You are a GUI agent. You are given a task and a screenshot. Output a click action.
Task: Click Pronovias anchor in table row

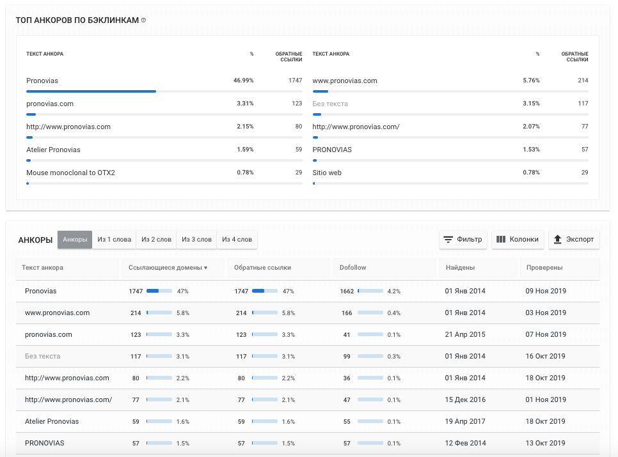[x=40, y=291]
